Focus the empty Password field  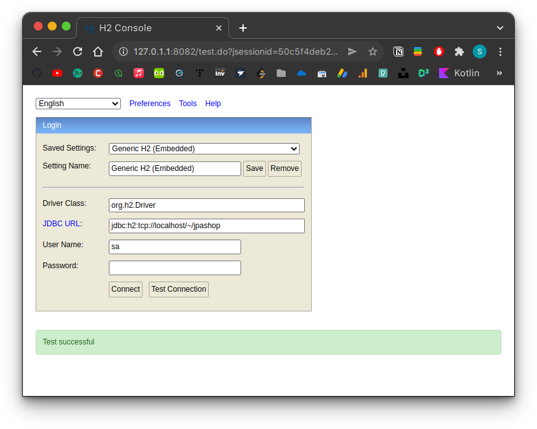click(175, 268)
